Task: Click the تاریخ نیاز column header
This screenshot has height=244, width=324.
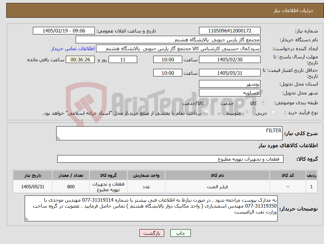Action: 33,175
